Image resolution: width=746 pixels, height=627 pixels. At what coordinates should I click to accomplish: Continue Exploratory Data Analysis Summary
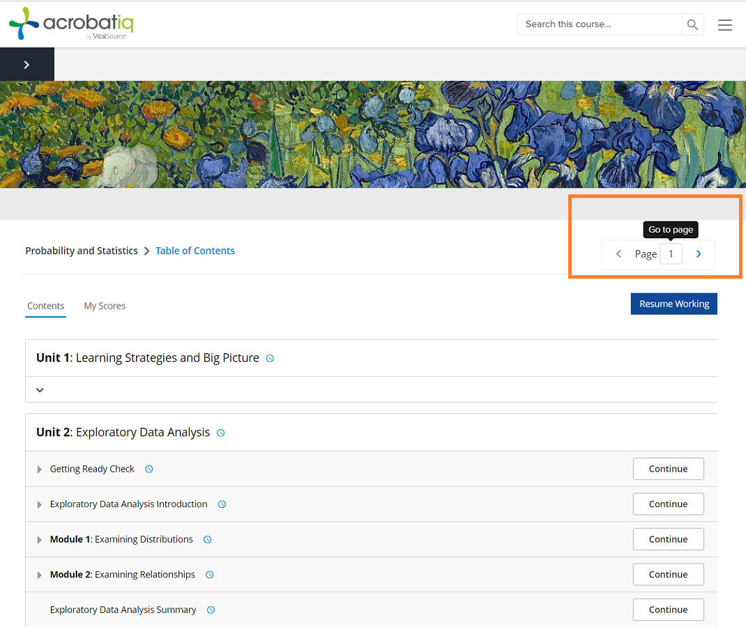[x=668, y=610]
